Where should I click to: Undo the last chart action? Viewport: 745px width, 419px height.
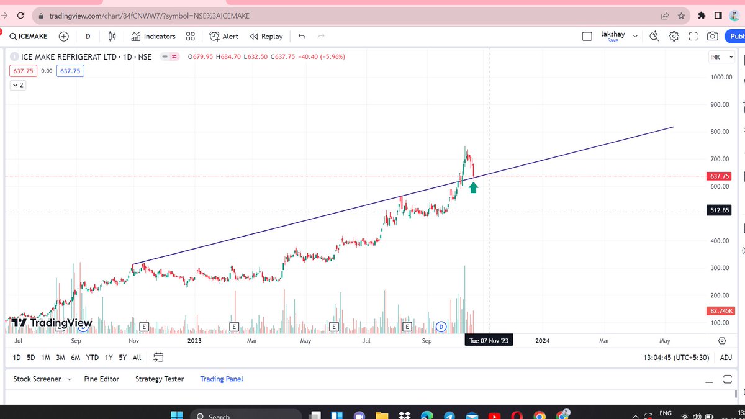tap(302, 36)
